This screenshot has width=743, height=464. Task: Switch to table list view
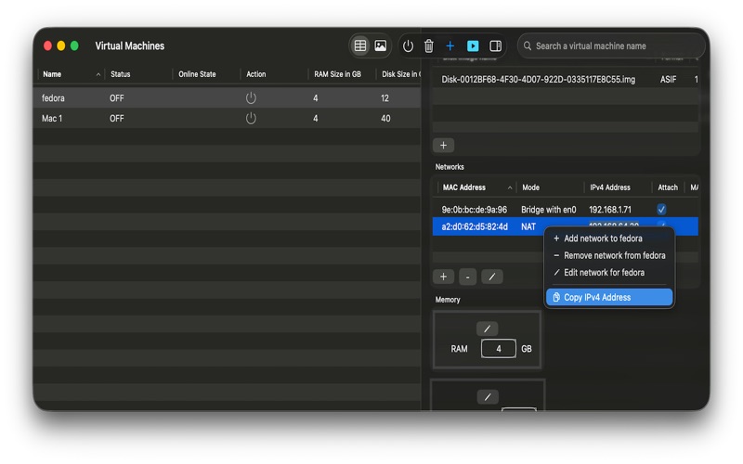click(360, 45)
